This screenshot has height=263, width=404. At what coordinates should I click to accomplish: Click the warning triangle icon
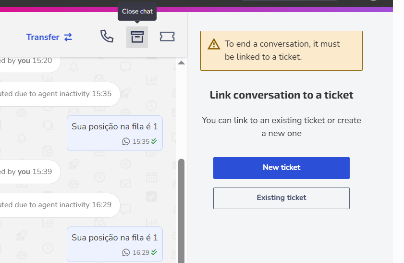[214, 44]
